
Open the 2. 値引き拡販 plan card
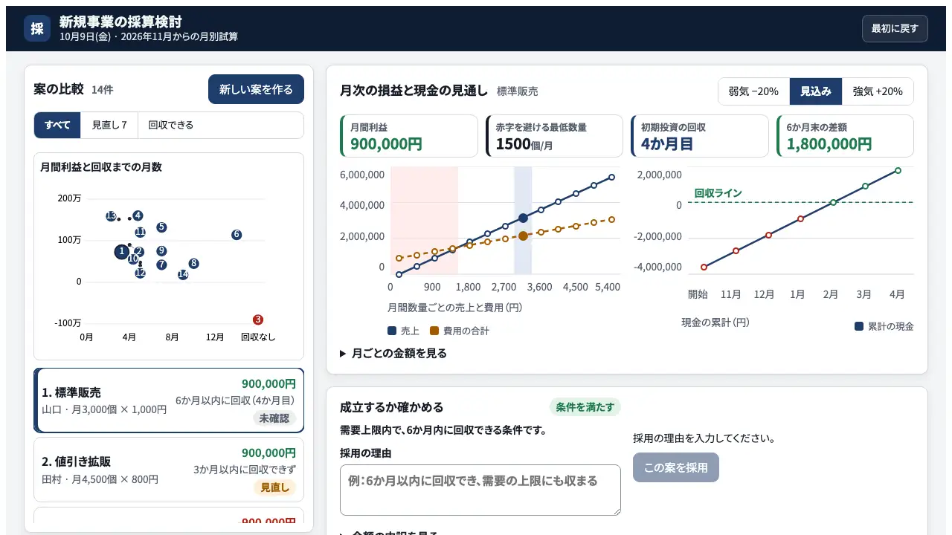(170, 470)
